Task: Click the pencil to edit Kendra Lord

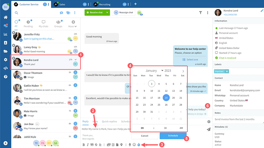Action: coord(262,11)
